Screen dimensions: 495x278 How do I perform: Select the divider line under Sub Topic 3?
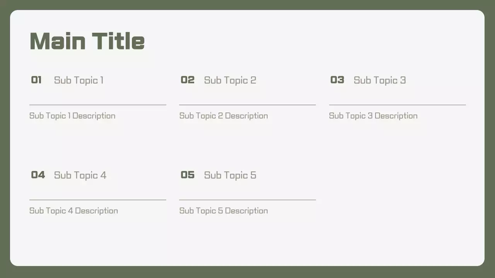(397, 105)
